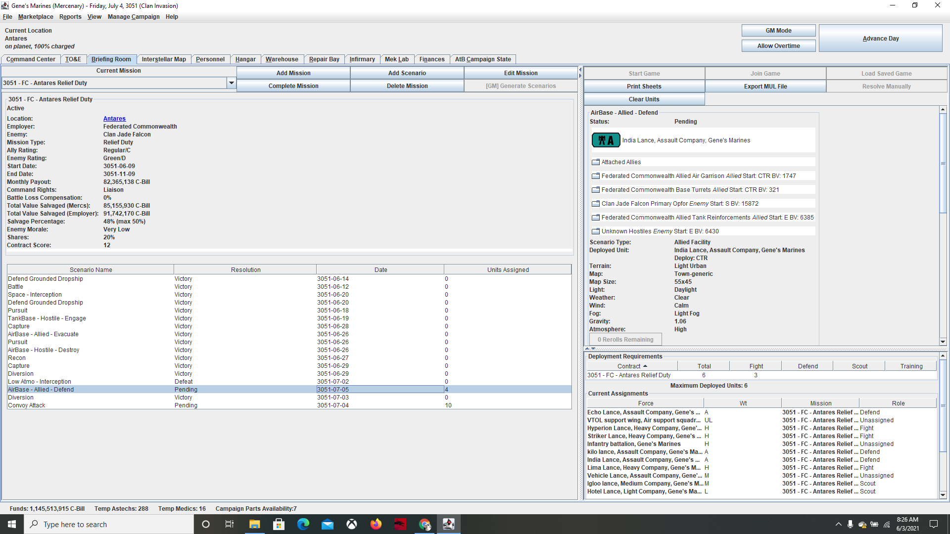Viewport: 950px width, 534px height.
Task: Click the Windows taskbar search box
Action: click(109, 524)
